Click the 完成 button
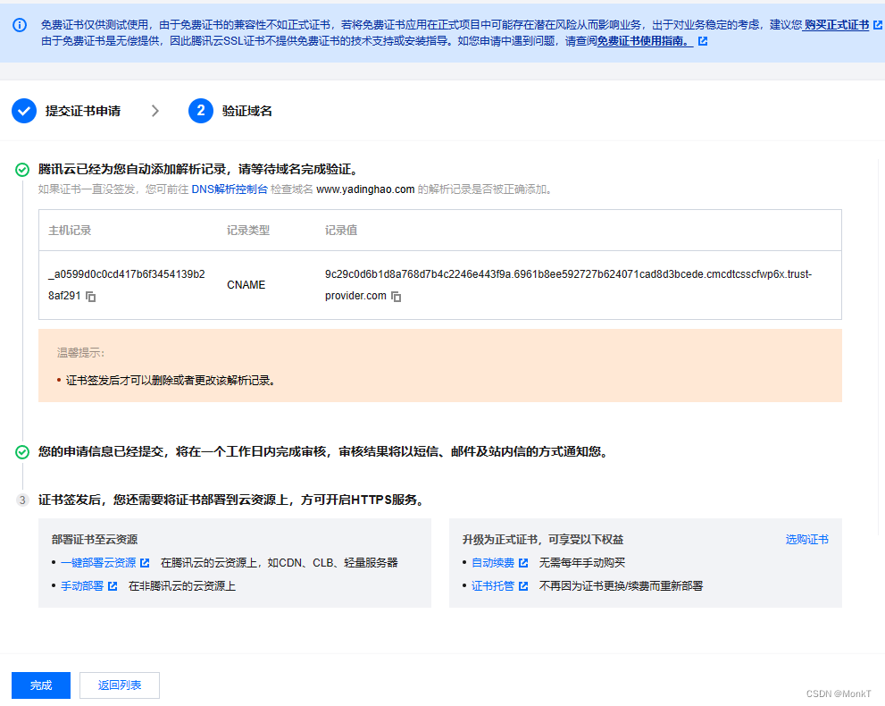The image size is (885, 706). coord(41,685)
